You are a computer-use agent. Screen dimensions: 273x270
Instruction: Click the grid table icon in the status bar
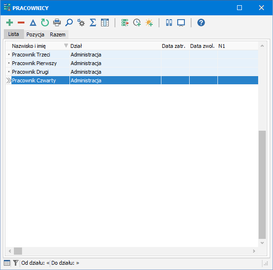tap(7, 263)
